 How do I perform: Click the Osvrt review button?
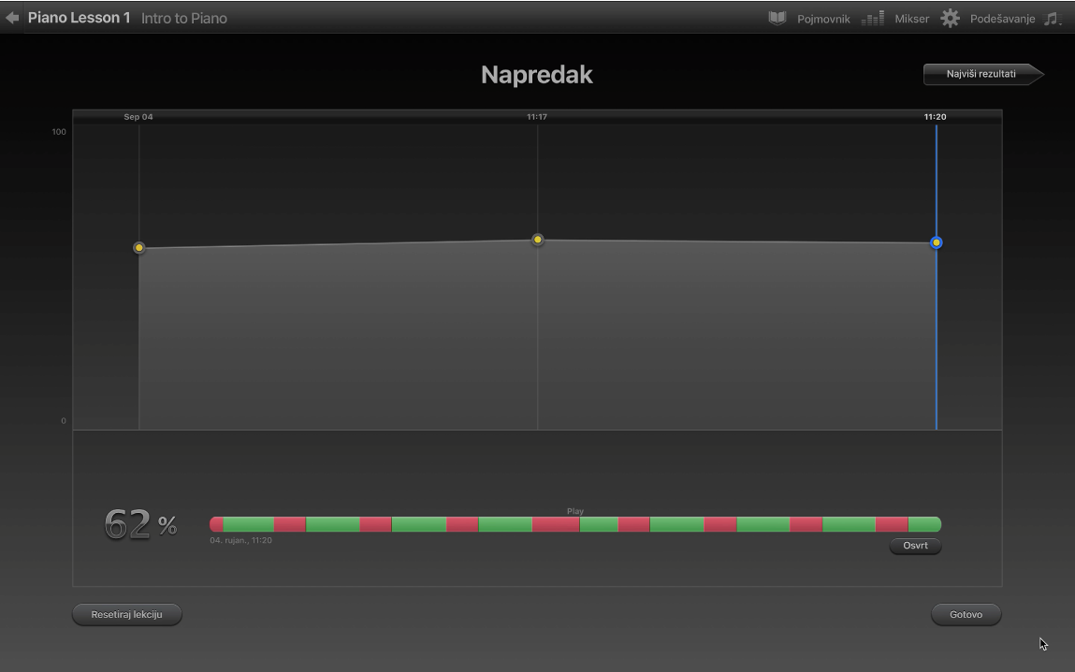tap(915, 546)
